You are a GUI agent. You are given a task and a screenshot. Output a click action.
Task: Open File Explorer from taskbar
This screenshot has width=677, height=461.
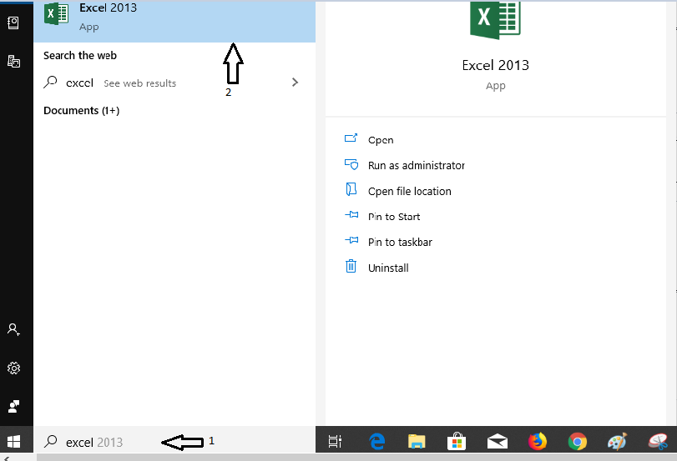coord(417,441)
